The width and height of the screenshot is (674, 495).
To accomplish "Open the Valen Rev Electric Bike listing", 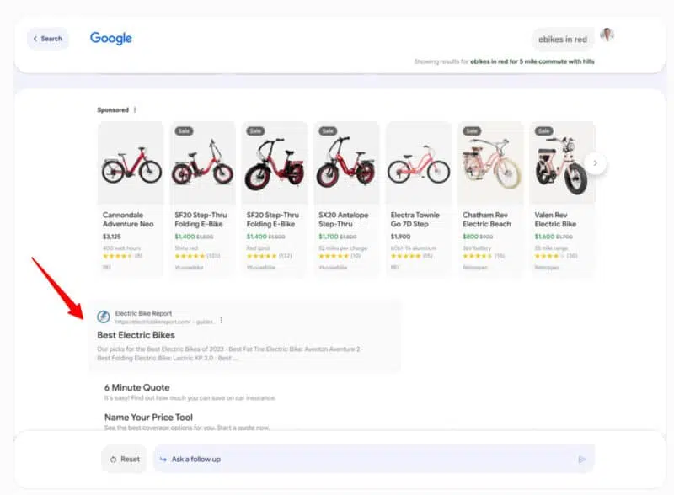I will [555, 220].
